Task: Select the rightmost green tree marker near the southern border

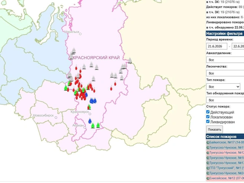Action: click(98, 125)
